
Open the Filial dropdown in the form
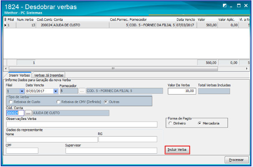[22, 91]
